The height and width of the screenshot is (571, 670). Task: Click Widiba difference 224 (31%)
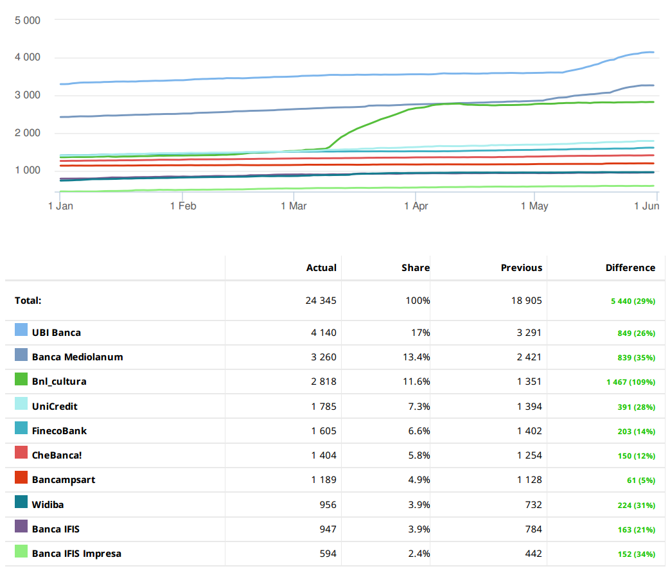tap(636, 505)
